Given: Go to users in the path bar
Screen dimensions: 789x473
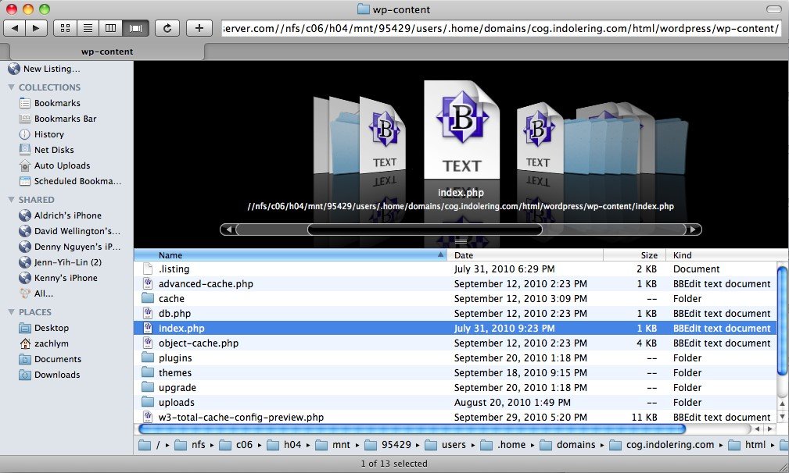Looking at the screenshot, I should (445, 445).
